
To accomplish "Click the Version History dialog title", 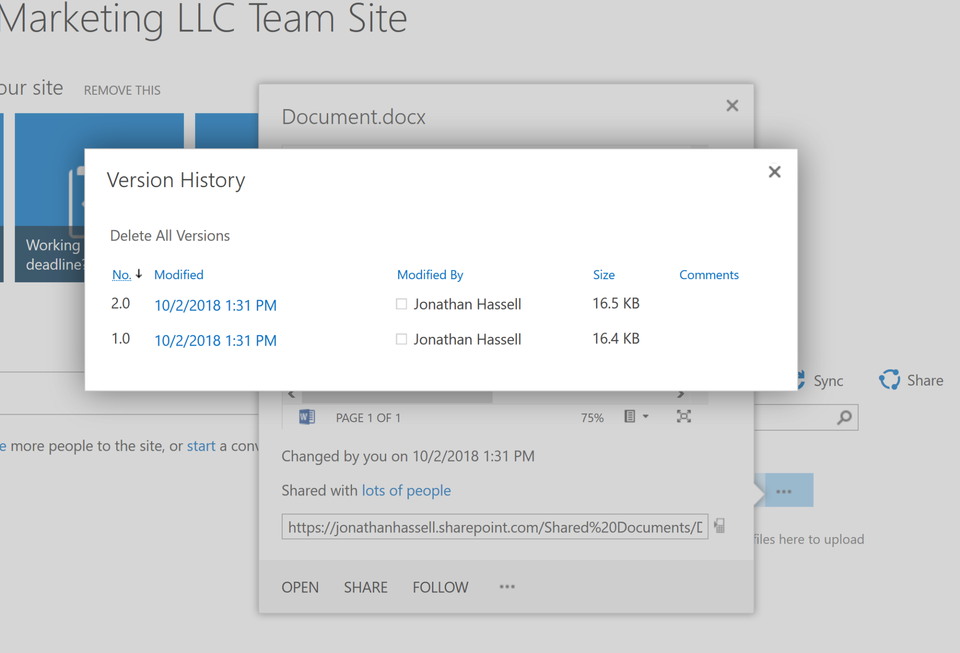I will (x=176, y=180).
